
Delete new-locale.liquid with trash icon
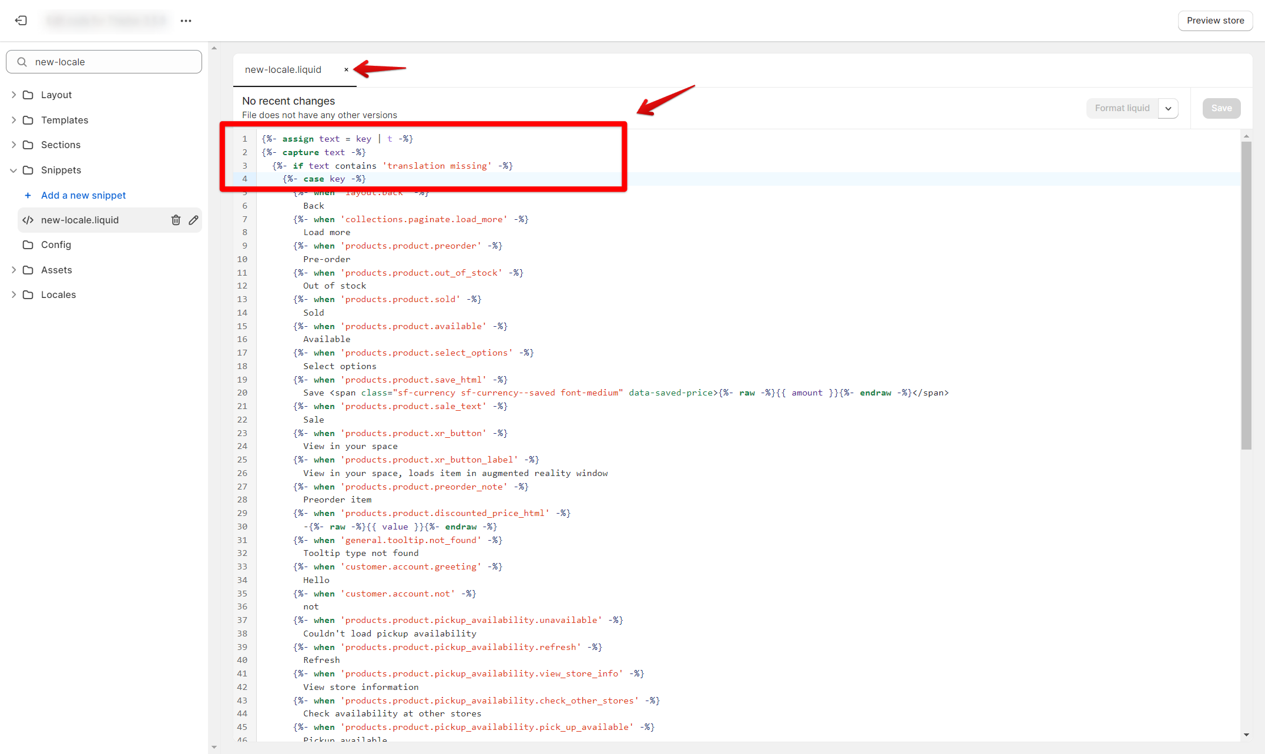176,220
